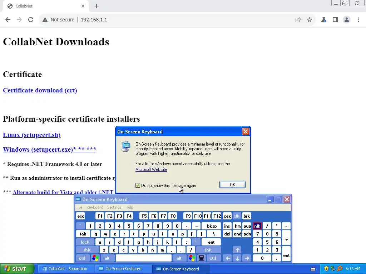Click the bksp key on keyboard

coord(212,226)
